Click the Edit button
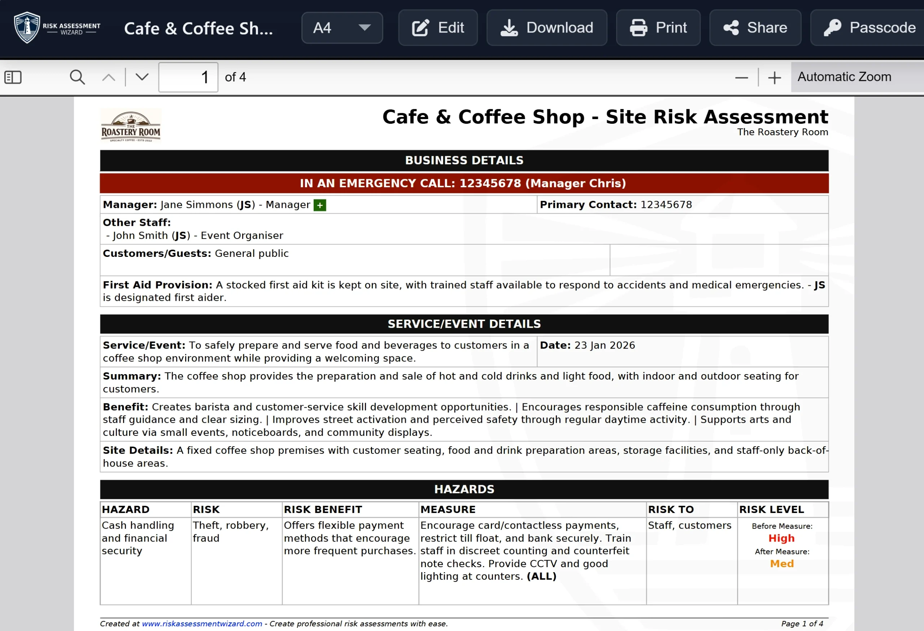The height and width of the screenshot is (631, 924). coord(438,28)
